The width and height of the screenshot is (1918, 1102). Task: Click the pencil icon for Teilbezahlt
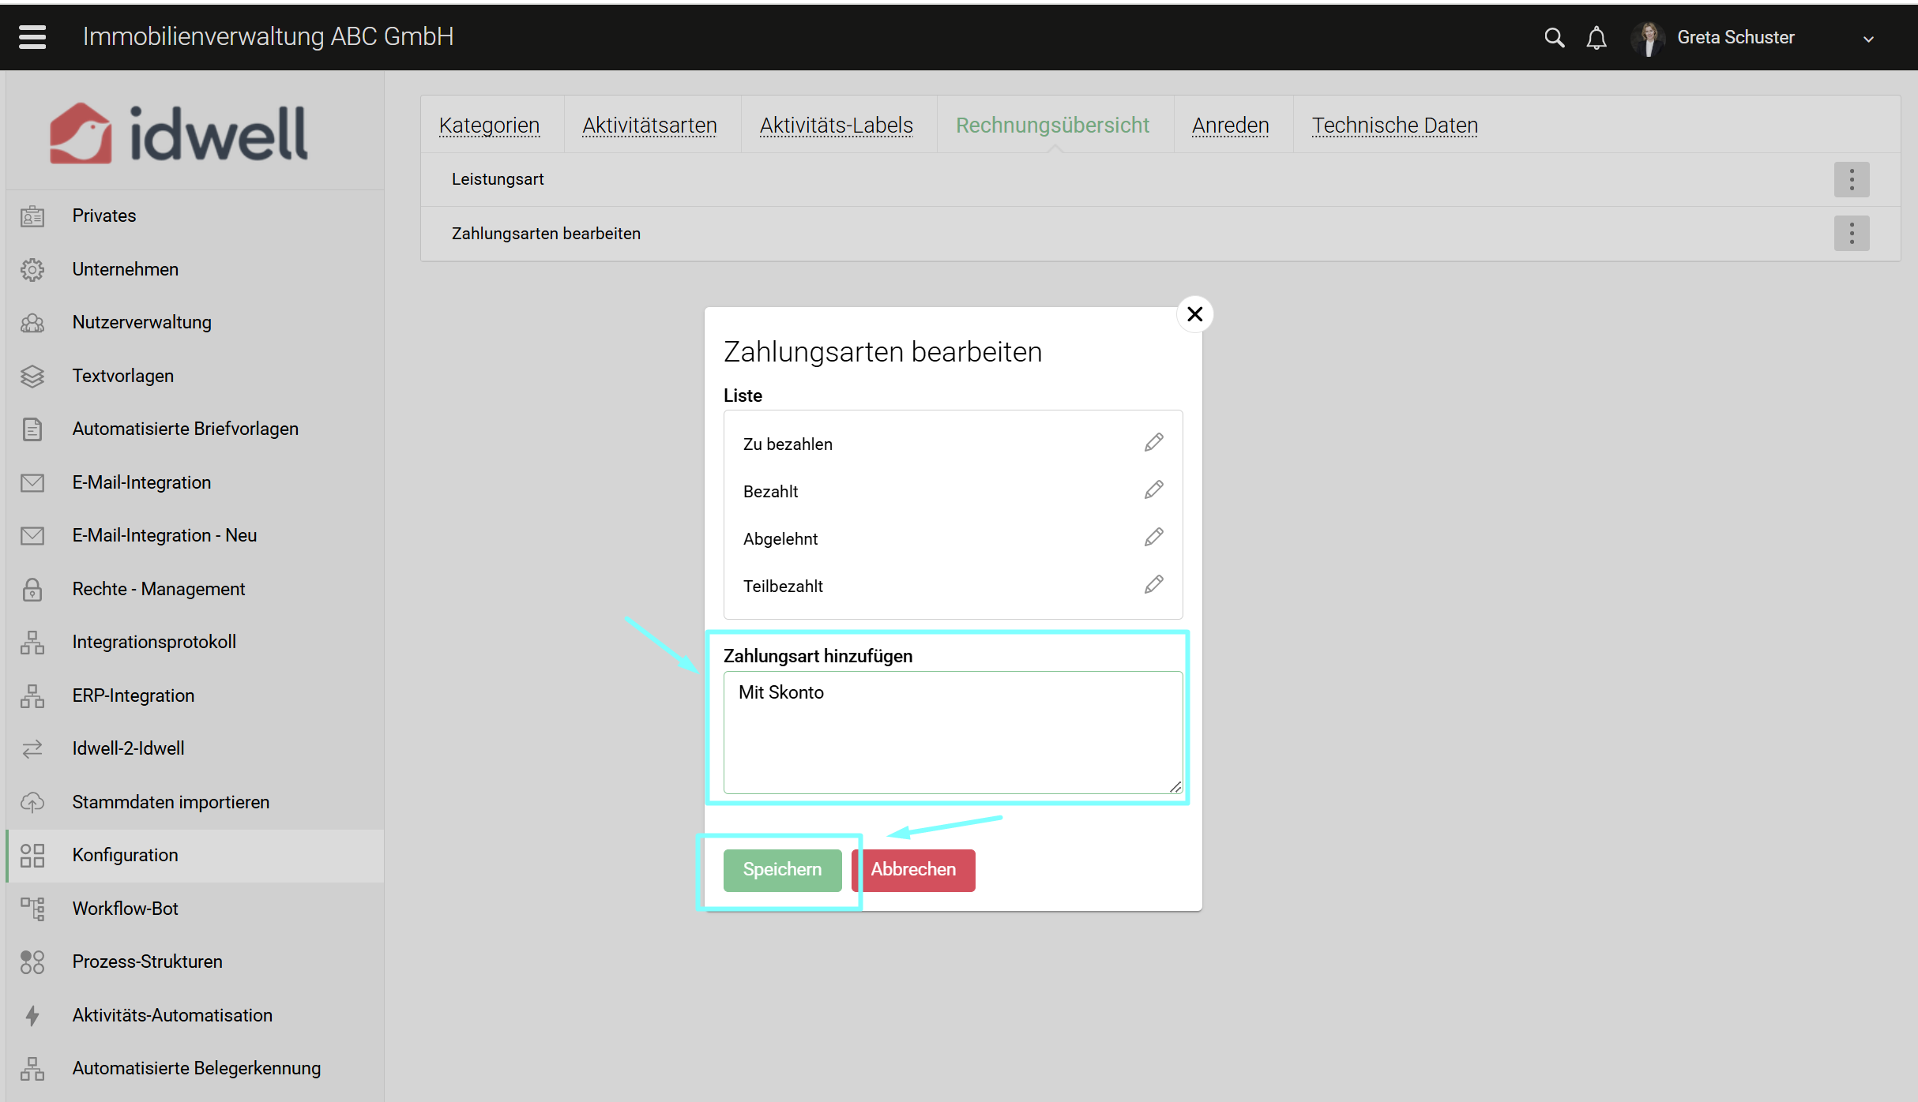click(1153, 585)
